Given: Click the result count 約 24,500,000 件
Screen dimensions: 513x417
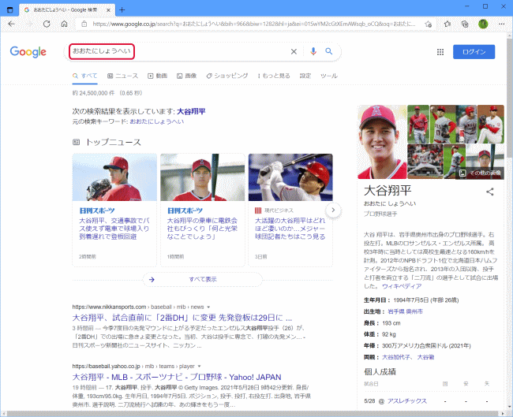Looking at the screenshot, I should 93,93.
